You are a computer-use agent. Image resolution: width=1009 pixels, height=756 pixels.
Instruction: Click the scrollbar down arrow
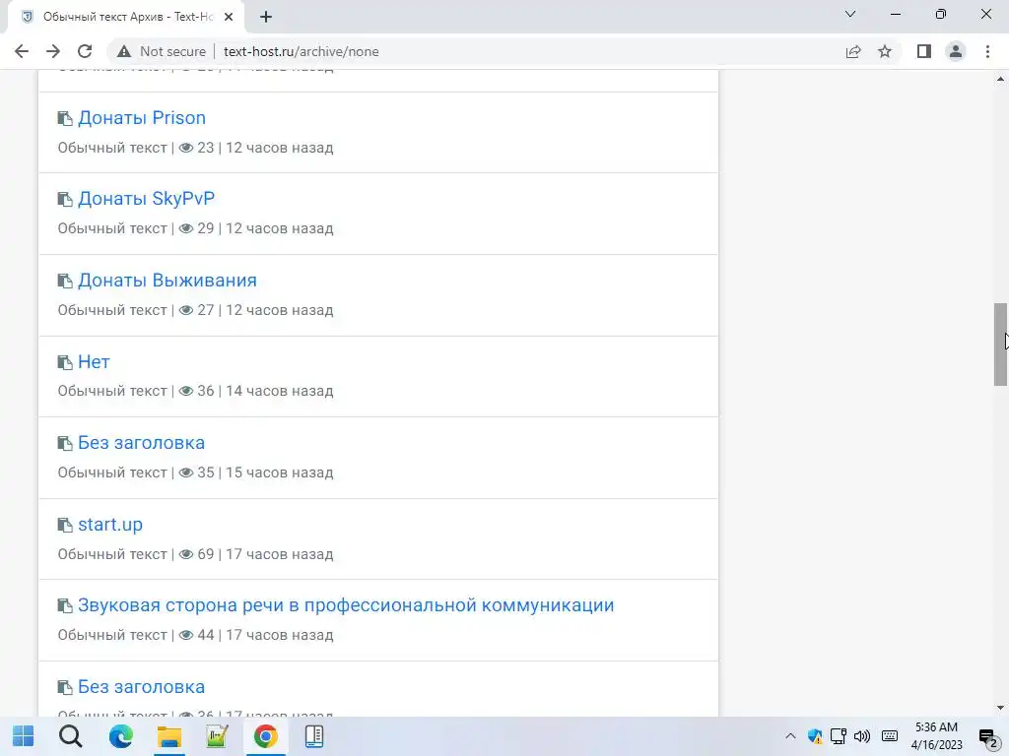coord(1000,708)
